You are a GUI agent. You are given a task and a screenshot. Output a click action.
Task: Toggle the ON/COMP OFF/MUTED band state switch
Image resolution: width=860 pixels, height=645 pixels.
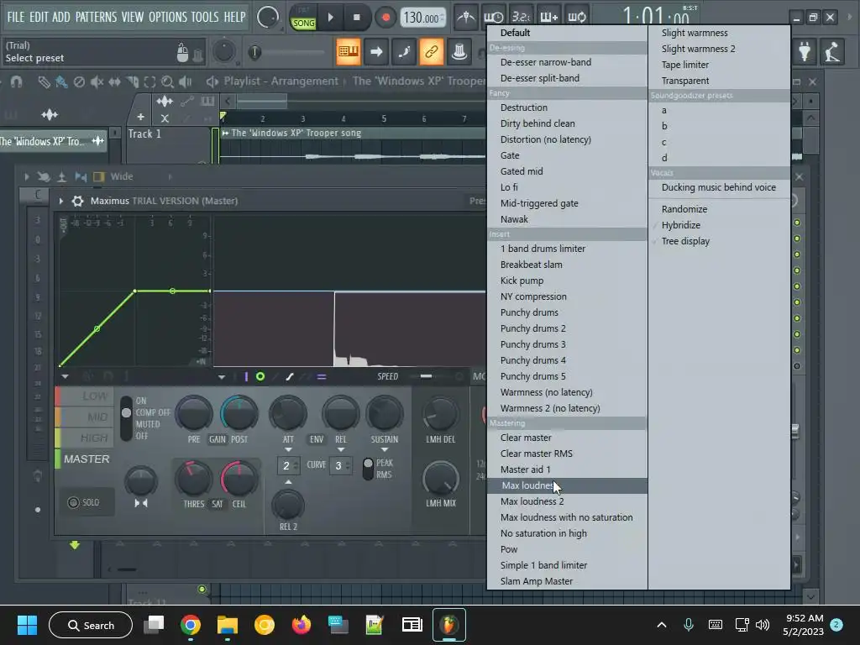tap(126, 418)
